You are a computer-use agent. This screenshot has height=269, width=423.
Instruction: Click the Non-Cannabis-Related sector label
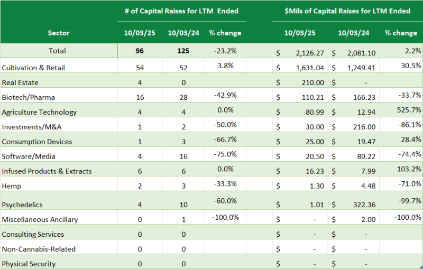(39, 249)
